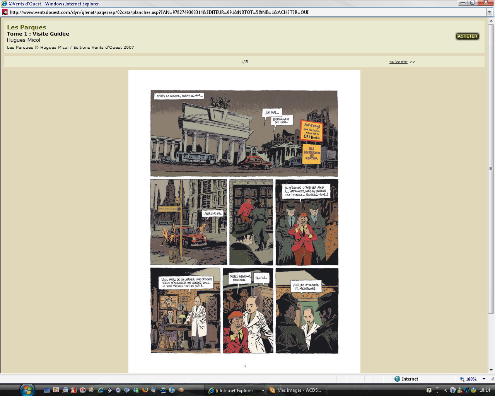This screenshot has width=495, height=396.
Task: Click the comic page image
Action: pyautogui.click(x=244, y=222)
